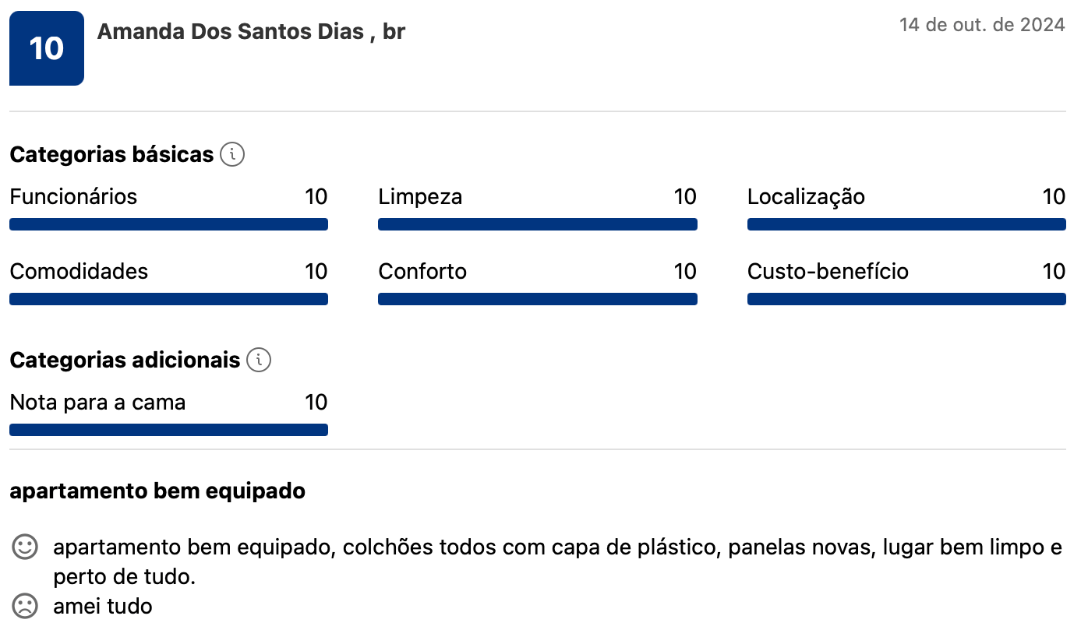Click the happy smiley face icon

tap(25, 547)
